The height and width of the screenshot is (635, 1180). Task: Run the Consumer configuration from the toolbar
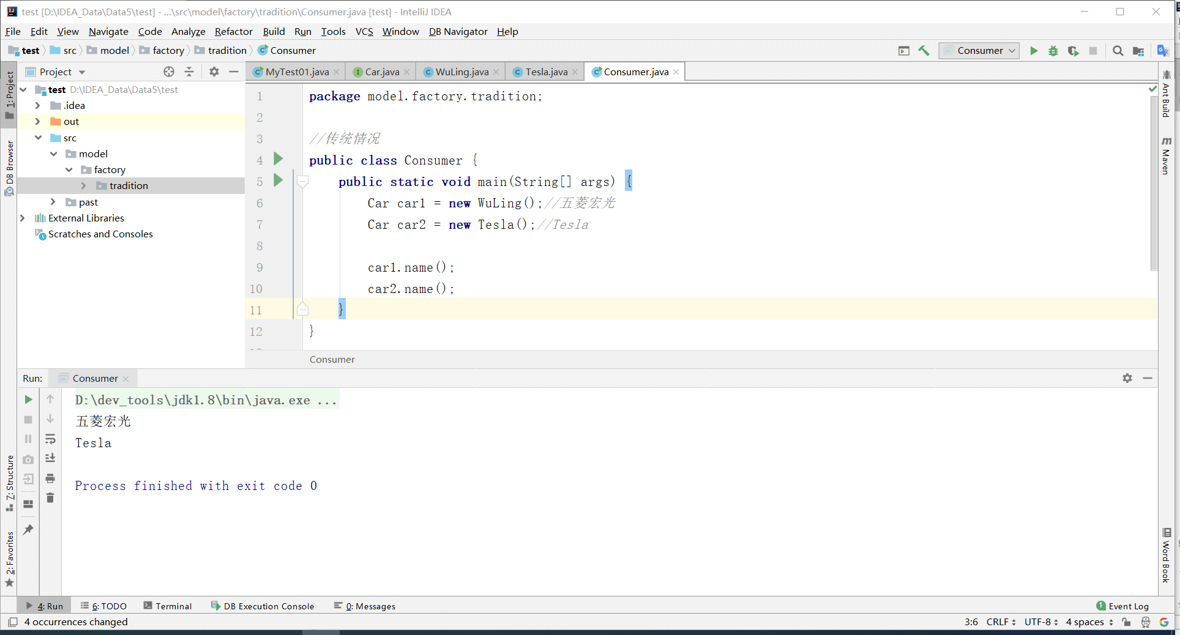click(1034, 51)
